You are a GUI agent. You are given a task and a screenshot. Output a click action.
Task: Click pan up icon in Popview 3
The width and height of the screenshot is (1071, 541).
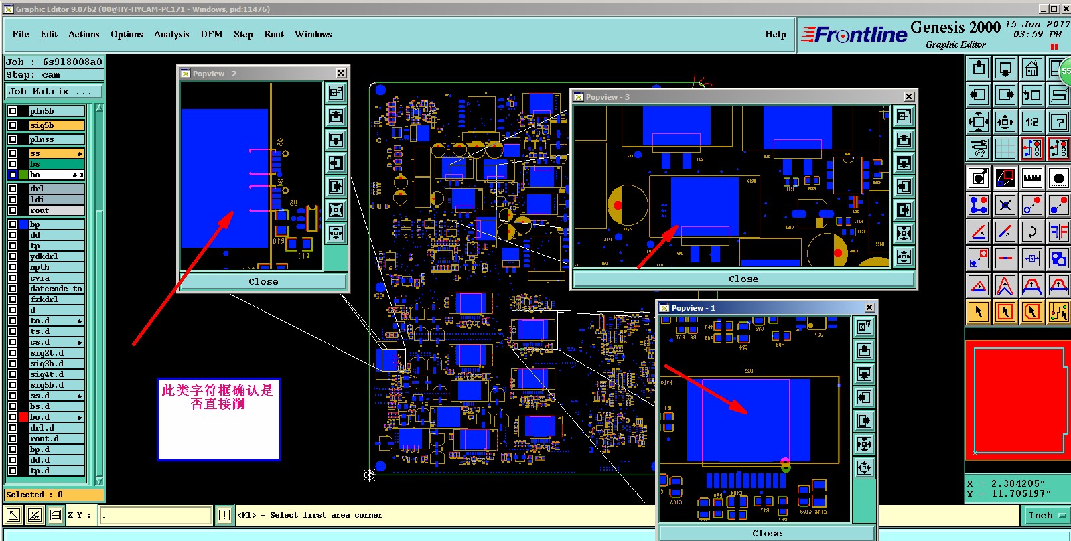pos(904,139)
